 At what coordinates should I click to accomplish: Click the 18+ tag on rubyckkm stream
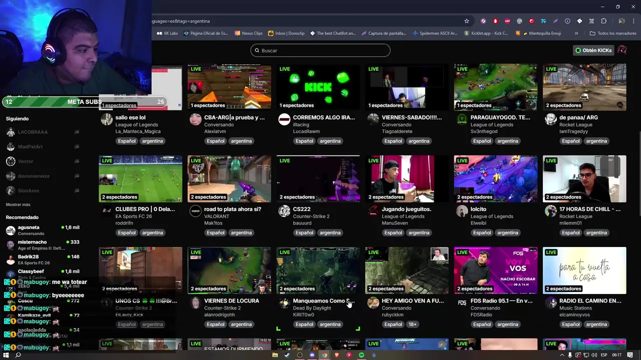point(412,324)
